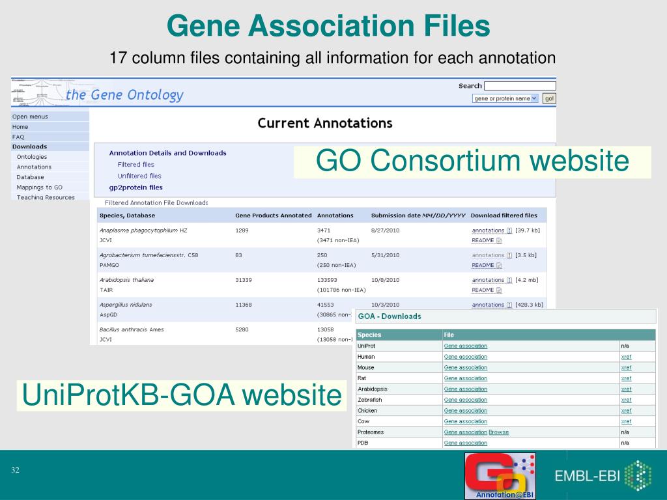Open xref link for Rat
This screenshot has height=500, width=667.
626,378
